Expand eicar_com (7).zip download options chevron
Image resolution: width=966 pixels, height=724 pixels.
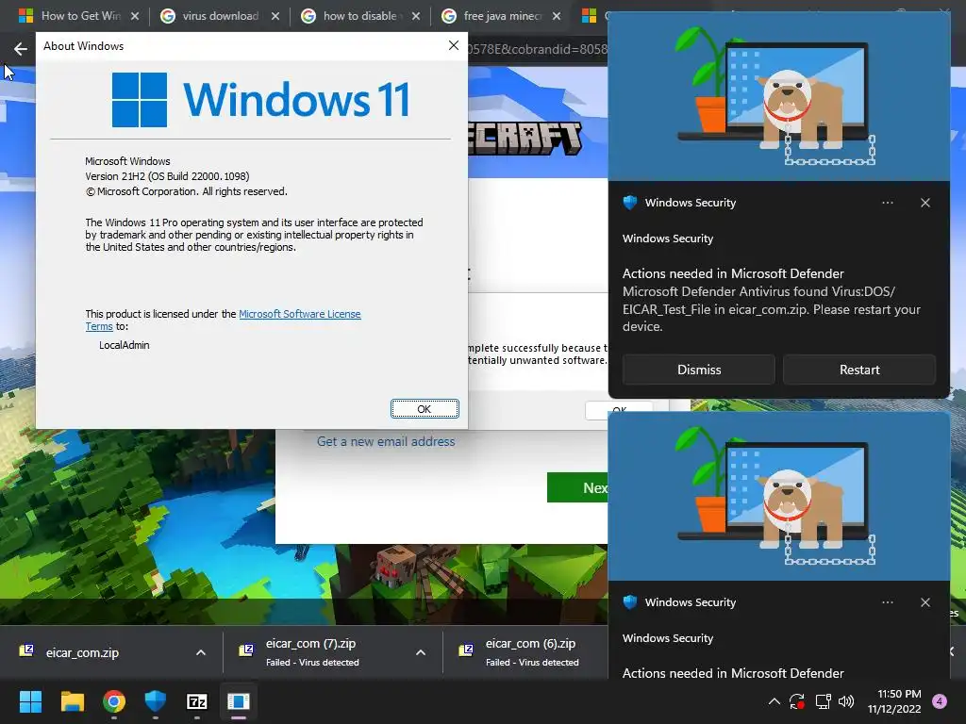click(421, 652)
